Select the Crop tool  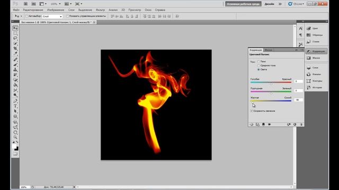click(15, 49)
